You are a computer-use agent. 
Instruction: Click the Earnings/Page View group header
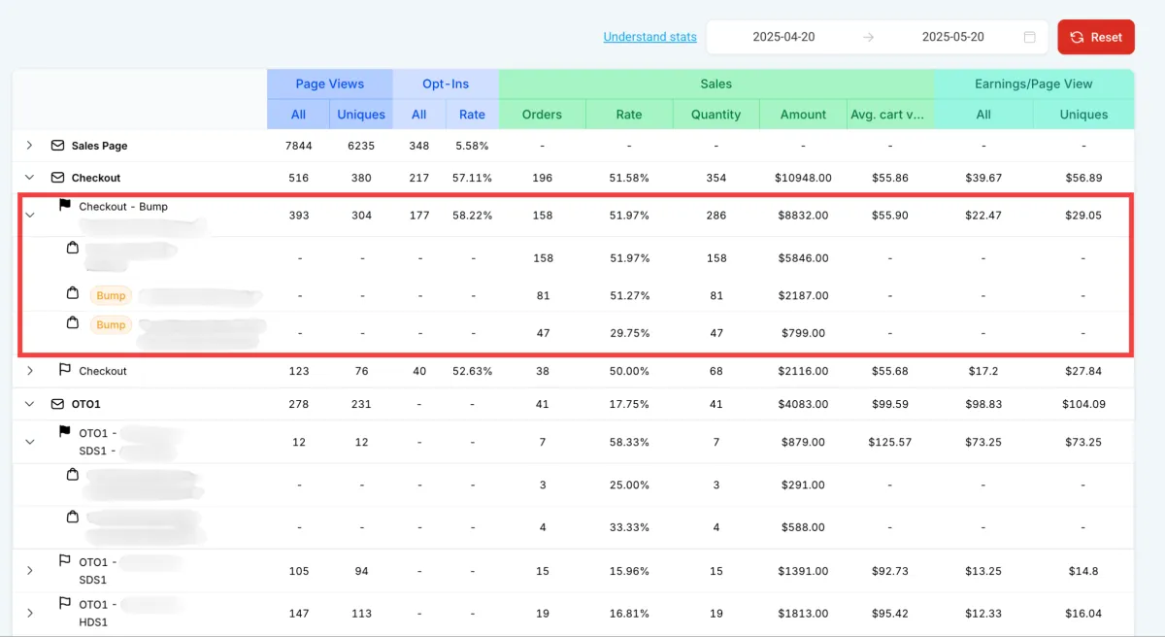1034,84
